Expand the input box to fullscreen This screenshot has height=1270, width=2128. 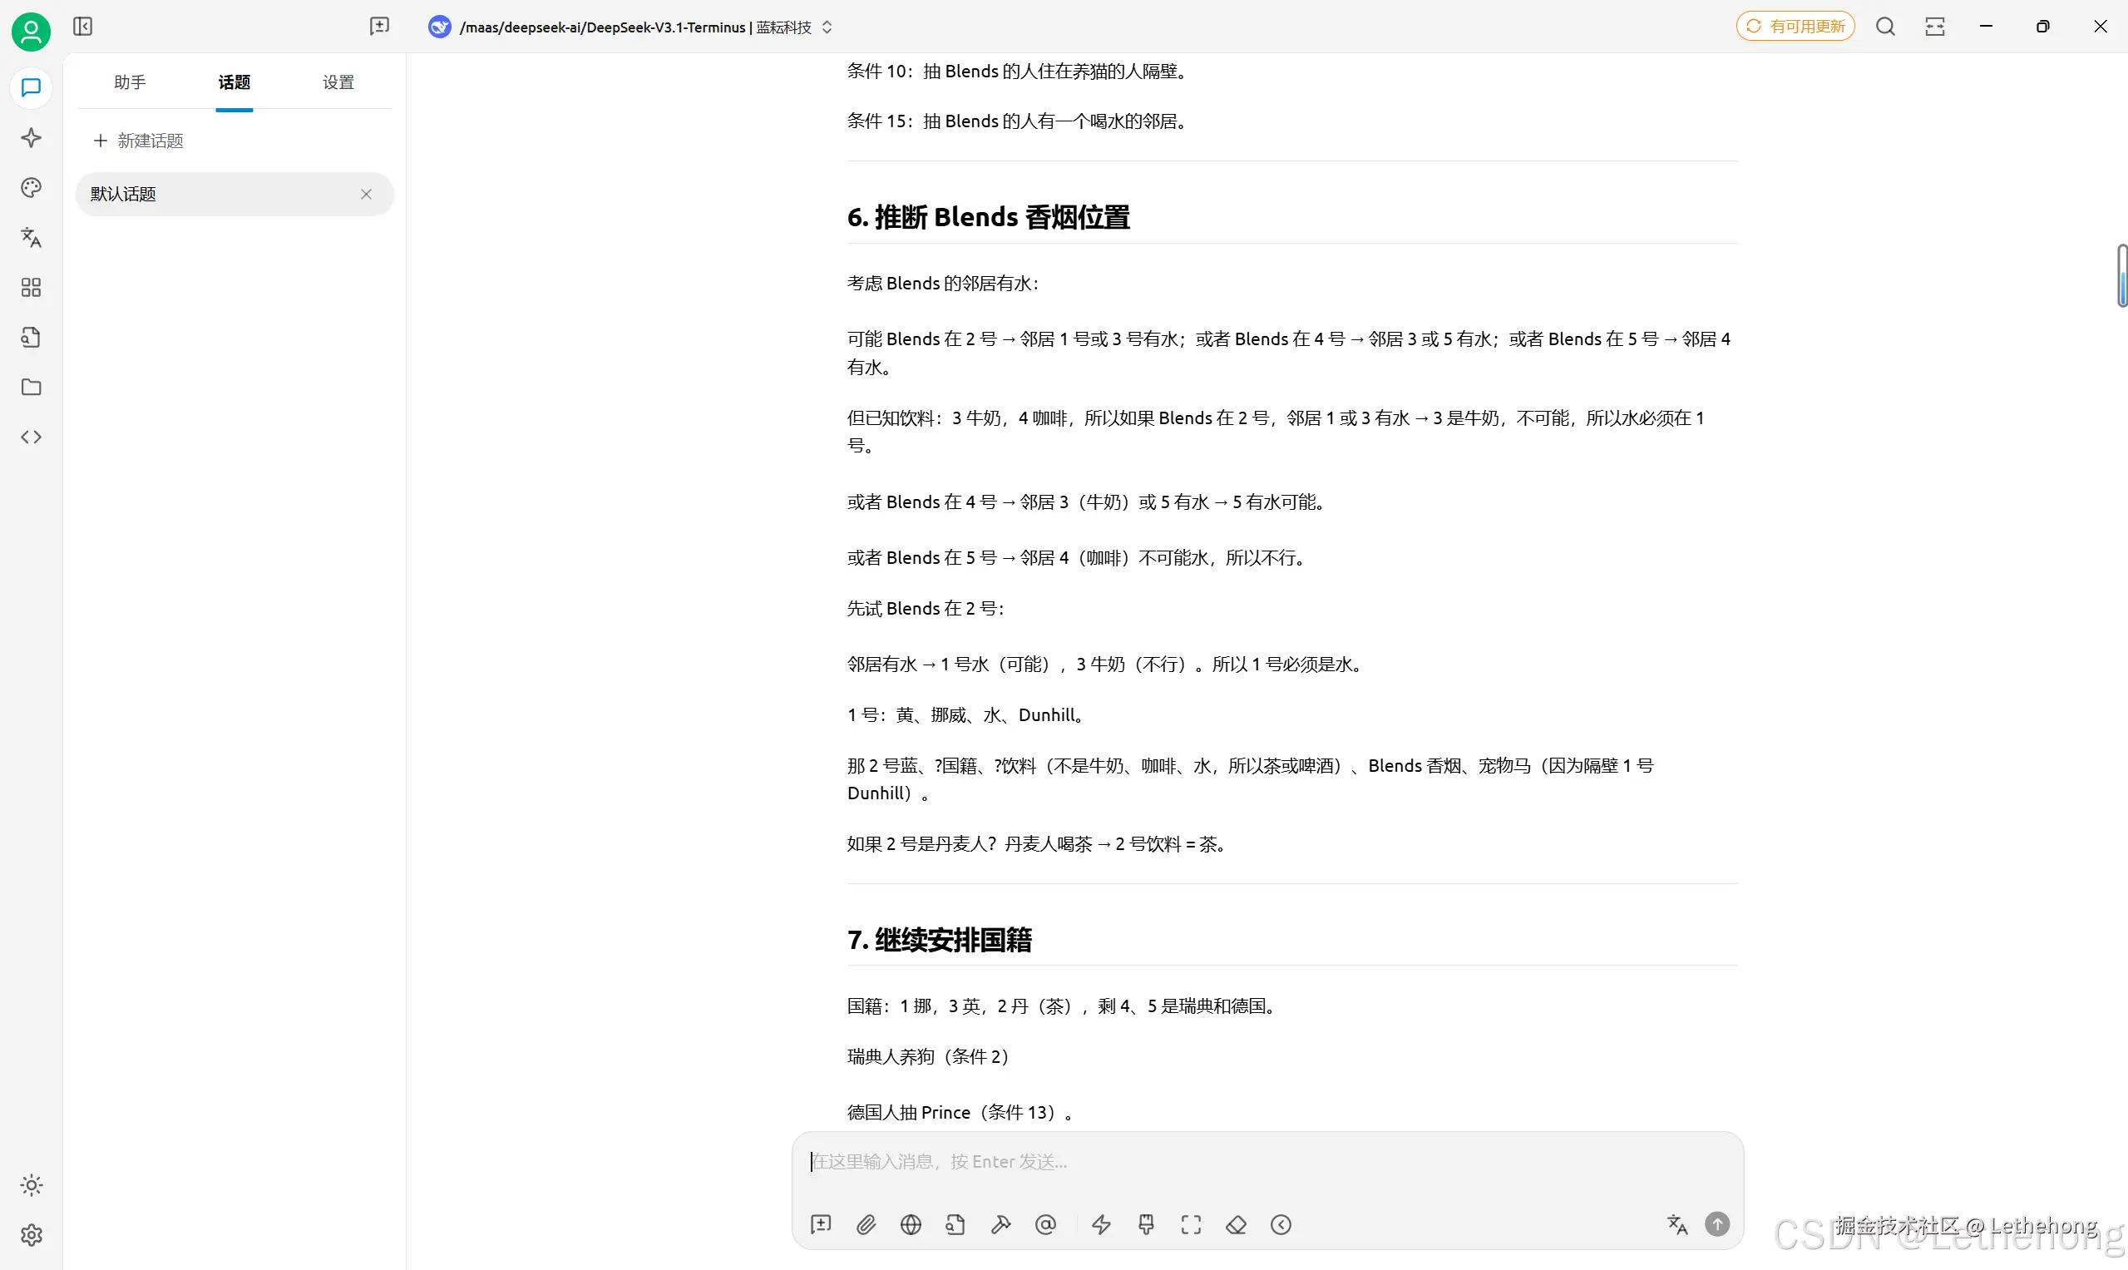point(1191,1224)
